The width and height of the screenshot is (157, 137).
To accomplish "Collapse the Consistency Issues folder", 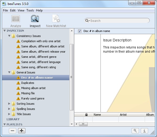I will point(9,36).
